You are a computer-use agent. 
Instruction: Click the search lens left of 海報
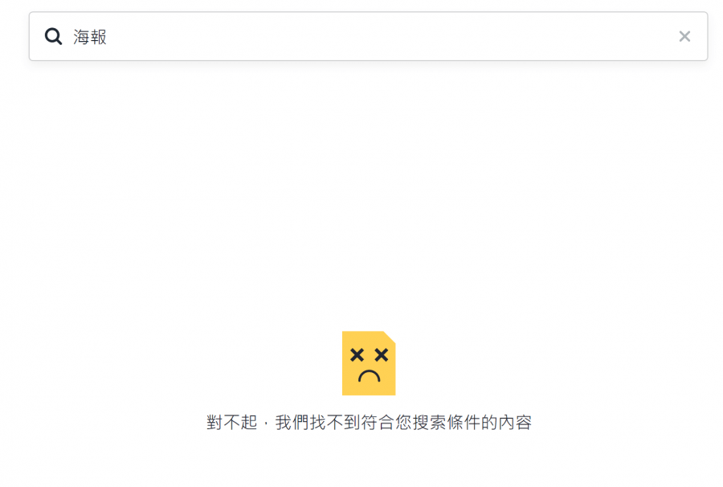[53, 36]
